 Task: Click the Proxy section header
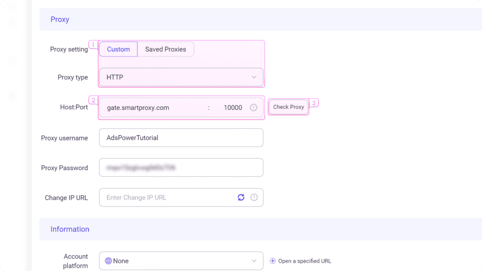click(x=60, y=19)
